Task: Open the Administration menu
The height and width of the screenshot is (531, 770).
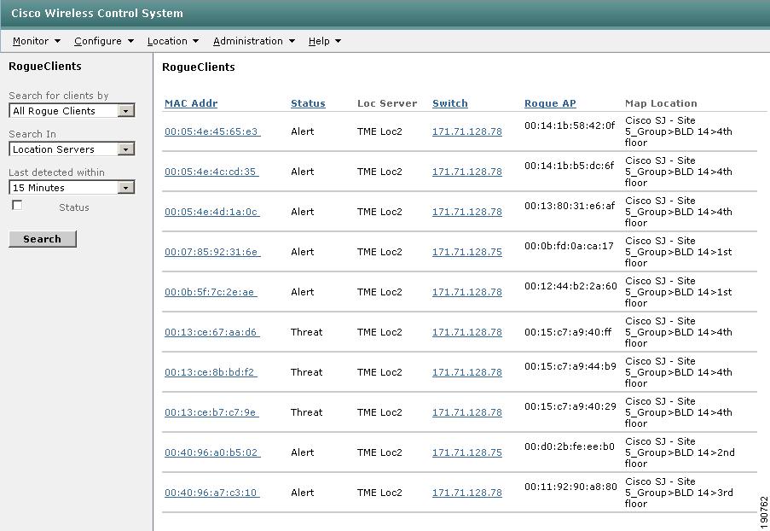Action: 254,41
